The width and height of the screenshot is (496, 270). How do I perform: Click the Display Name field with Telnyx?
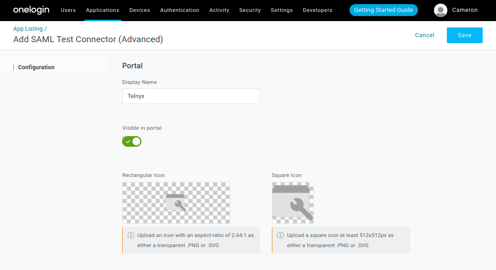point(191,96)
